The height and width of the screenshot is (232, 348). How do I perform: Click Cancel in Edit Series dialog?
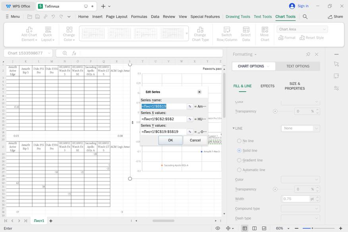pyautogui.click(x=195, y=140)
